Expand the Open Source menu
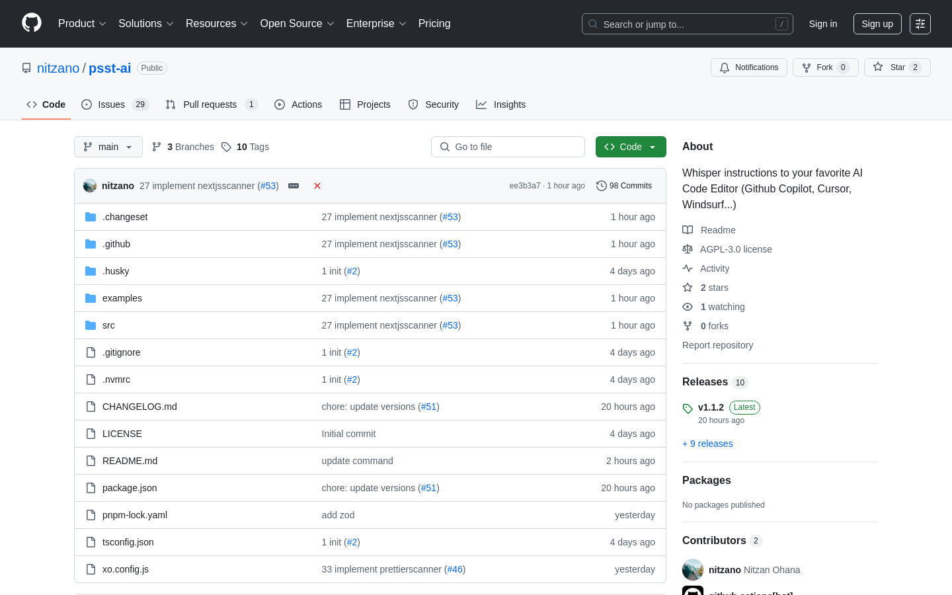Viewport: 952px width, 595px height. pyautogui.click(x=297, y=24)
